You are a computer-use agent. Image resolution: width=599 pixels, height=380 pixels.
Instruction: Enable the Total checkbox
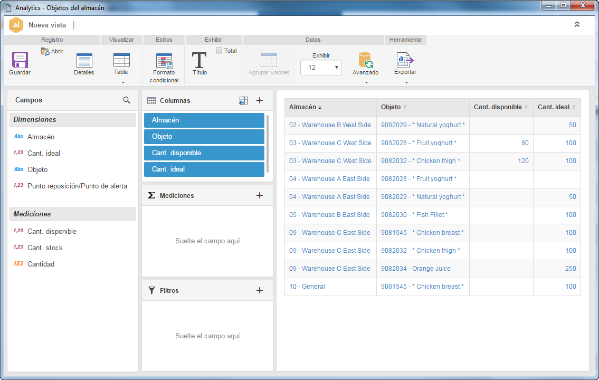coord(219,51)
